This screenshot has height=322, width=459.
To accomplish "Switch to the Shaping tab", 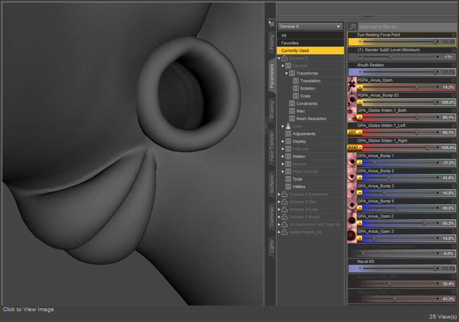I will [272, 110].
